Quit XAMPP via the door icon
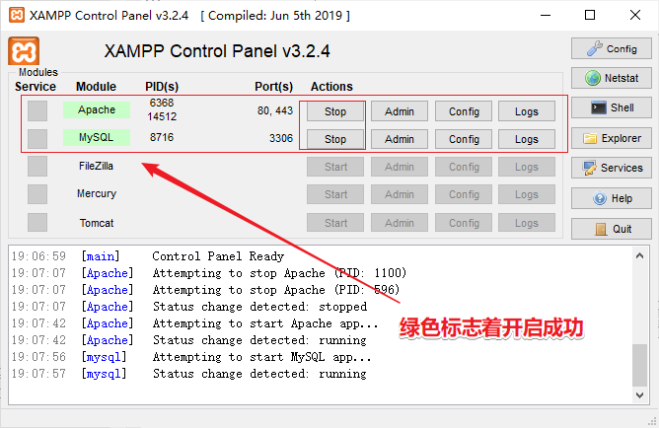 point(611,229)
